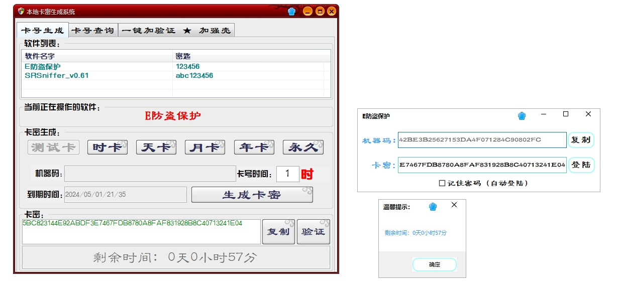Click the 到期时间 date field

coord(126,195)
